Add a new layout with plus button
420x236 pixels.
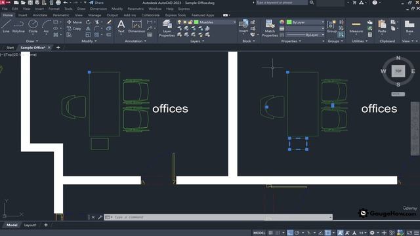(46, 225)
